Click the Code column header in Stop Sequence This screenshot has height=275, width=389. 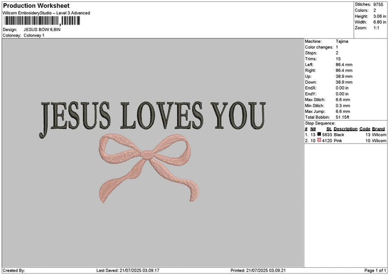tap(364, 129)
